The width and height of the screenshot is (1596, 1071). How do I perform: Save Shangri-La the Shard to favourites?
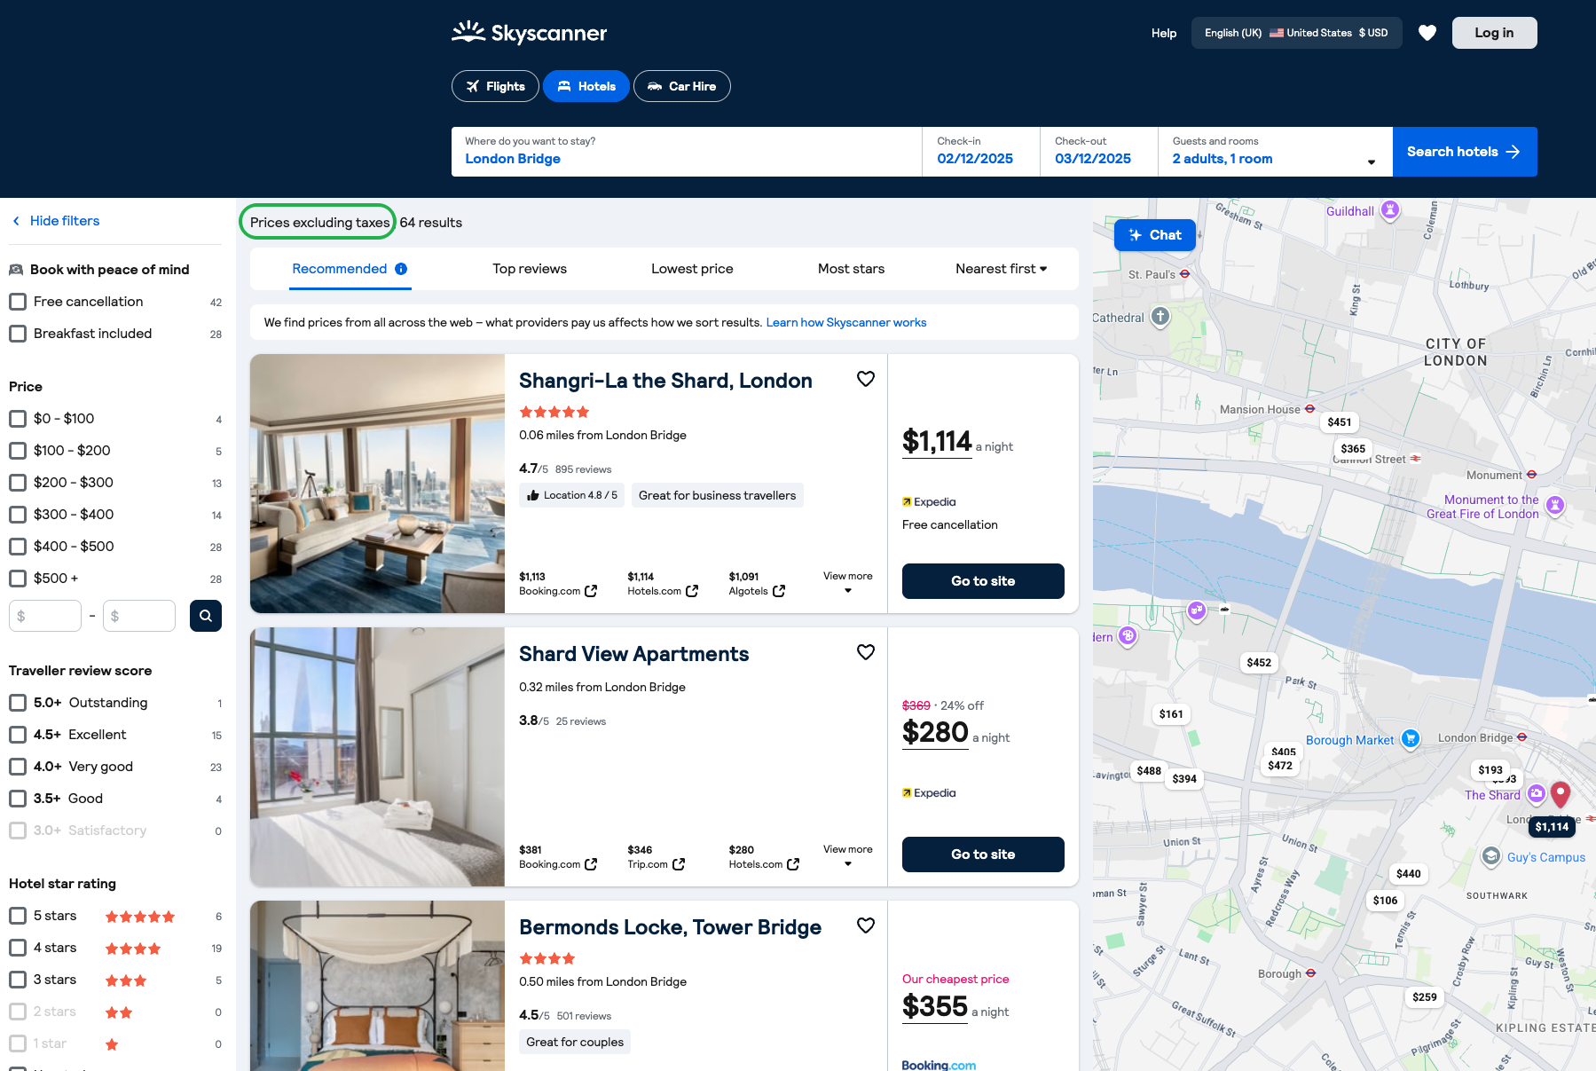click(x=865, y=379)
